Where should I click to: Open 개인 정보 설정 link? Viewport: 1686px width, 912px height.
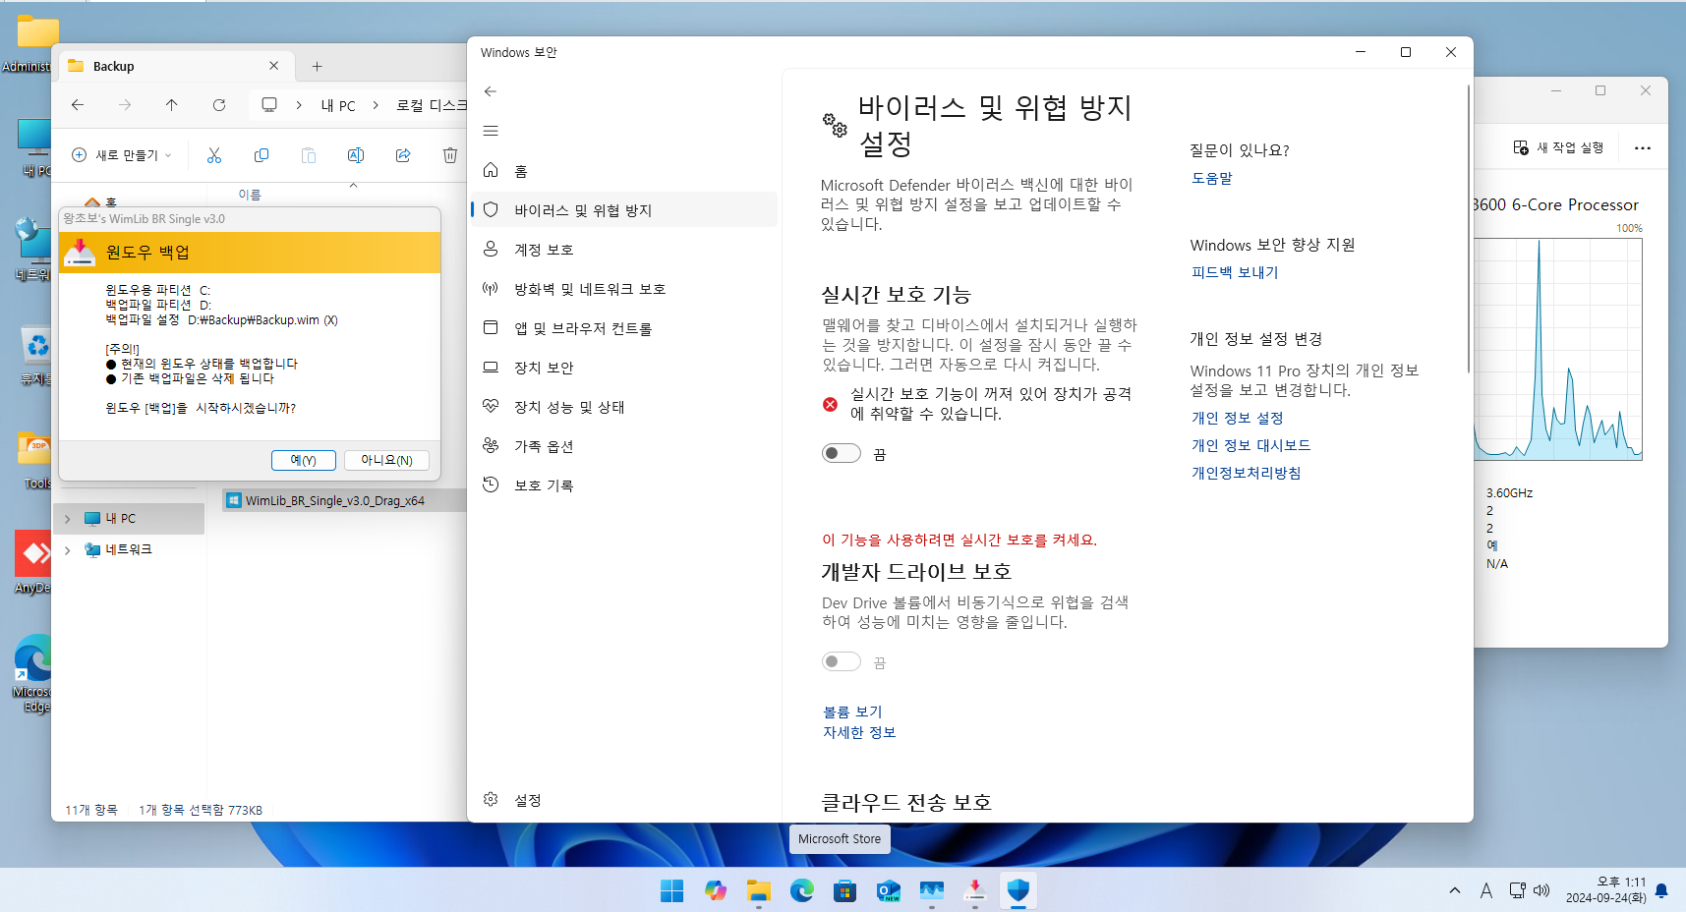(x=1238, y=418)
